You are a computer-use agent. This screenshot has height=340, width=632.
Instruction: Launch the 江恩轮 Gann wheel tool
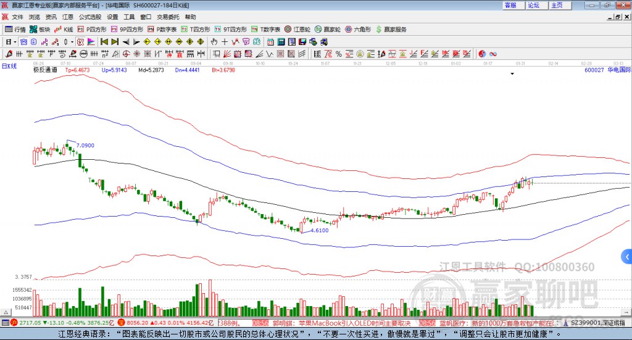point(298,29)
